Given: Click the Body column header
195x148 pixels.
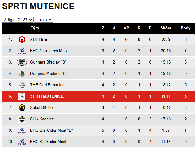Looking at the screenshot, I should tap(185, 28).
